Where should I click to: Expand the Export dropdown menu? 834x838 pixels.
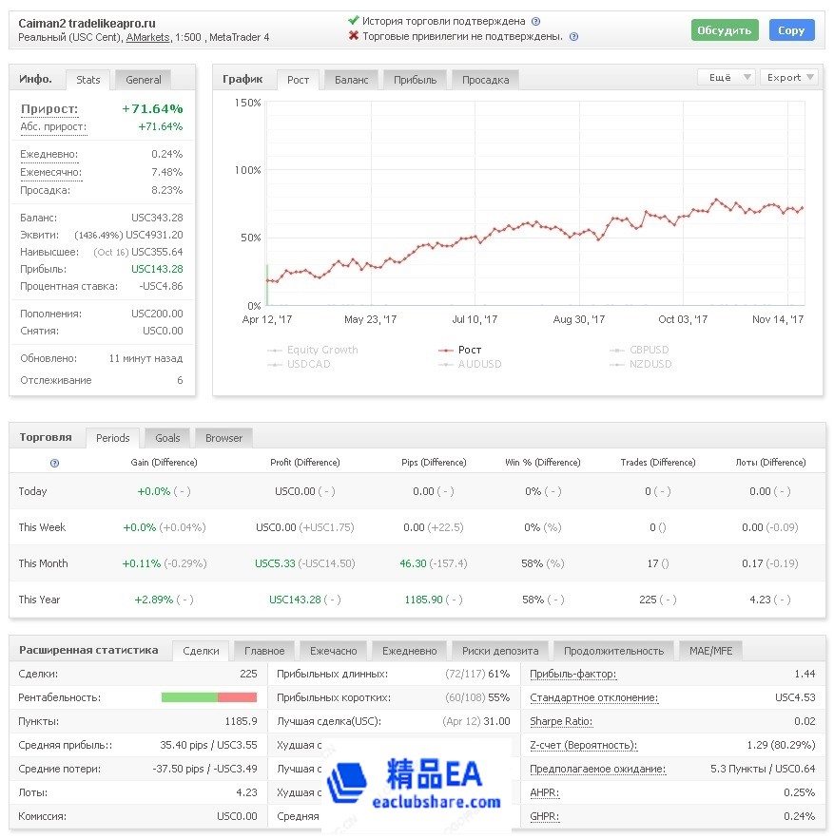790,77
